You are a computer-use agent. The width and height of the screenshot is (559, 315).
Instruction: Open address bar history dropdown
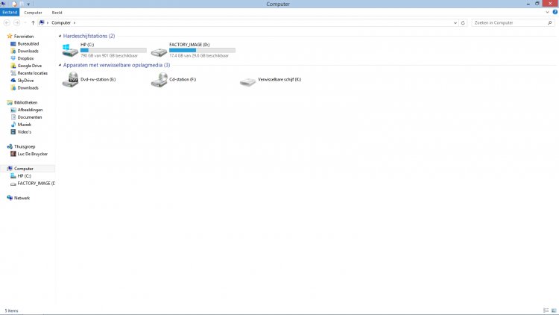(455, 22)
